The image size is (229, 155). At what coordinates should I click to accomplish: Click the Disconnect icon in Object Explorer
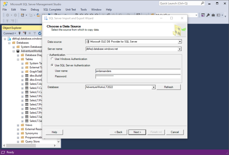pyautogui.click(x=24, y=33)
